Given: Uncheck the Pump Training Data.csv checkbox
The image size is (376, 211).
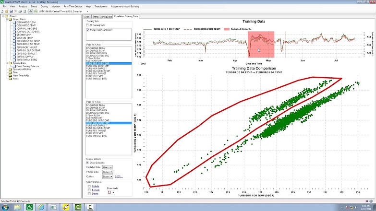Looking at the screenshot, I should [x=88, y=30].
